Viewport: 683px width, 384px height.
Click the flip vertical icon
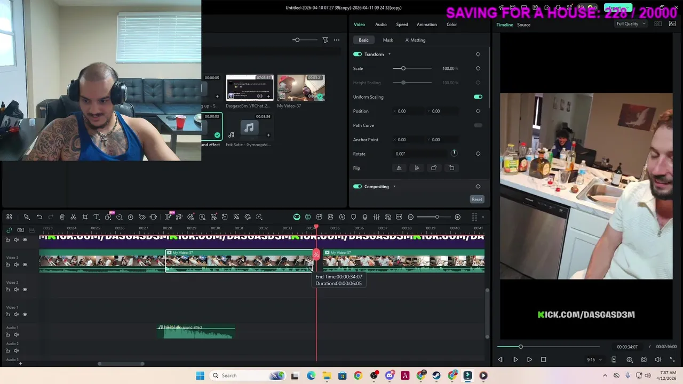coord(417,168)
